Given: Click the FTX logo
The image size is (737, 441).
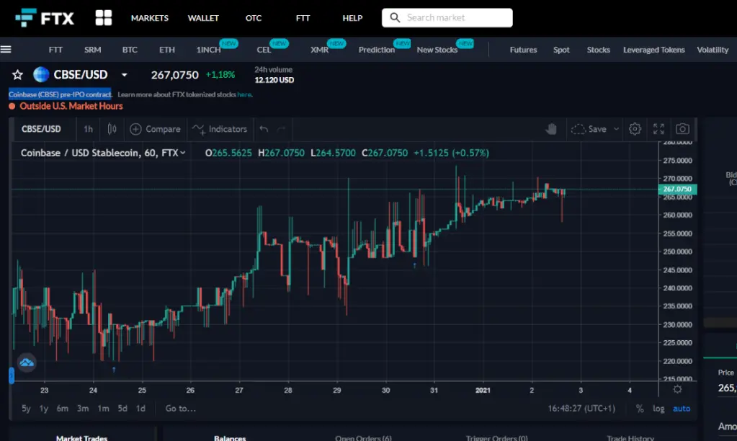Looking at the screenshot, I should 45,18.
